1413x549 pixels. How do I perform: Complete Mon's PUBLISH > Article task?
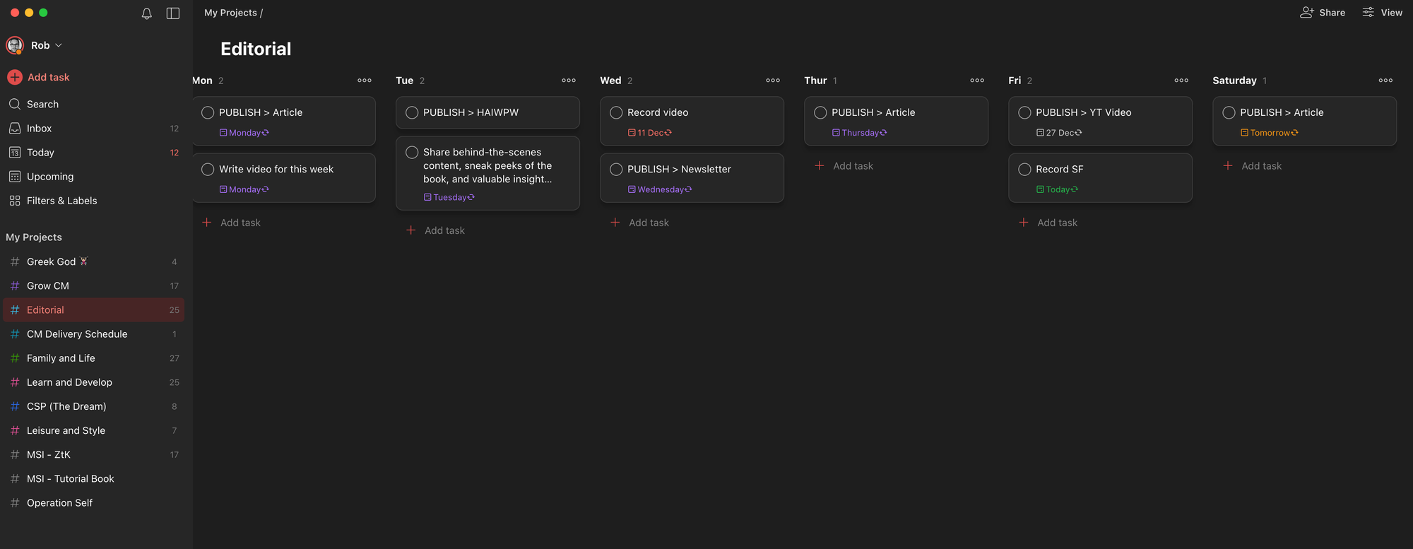(208, 112)
